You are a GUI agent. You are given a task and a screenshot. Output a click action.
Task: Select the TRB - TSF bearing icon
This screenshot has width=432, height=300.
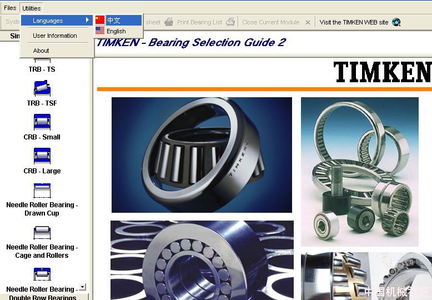(42, 88)
